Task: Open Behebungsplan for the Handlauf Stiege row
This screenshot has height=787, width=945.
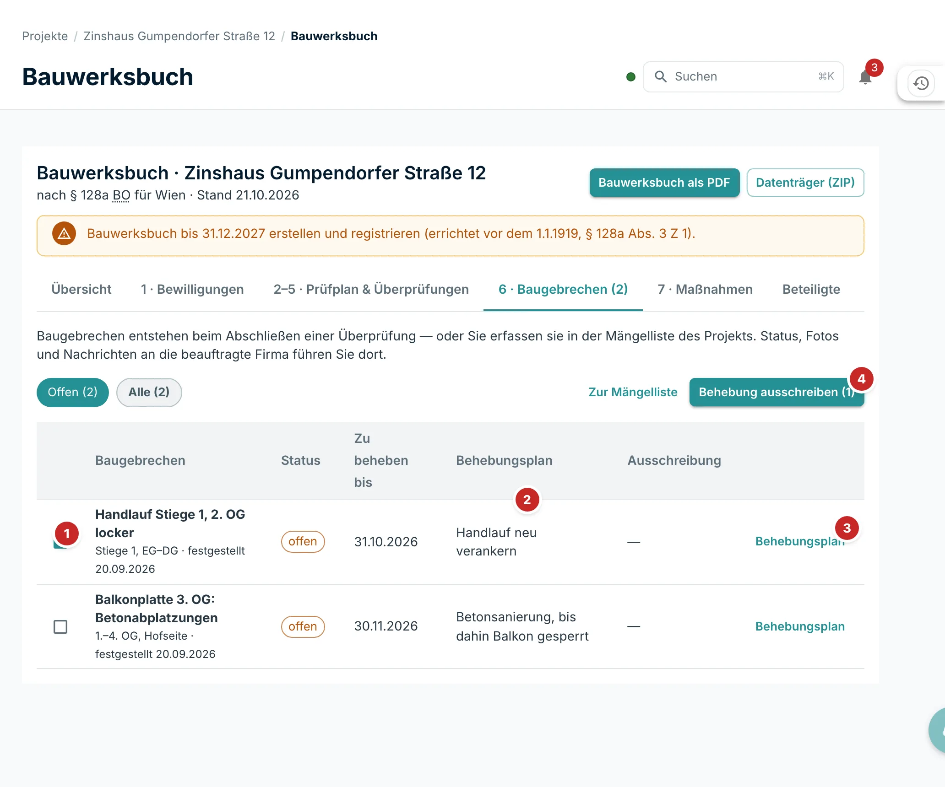Action: [800, 541]
